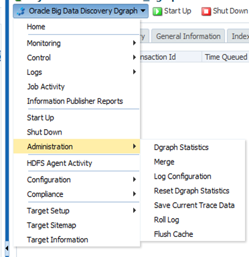This screenshot has height=257, width=249.
Task: Expand the Compliance submenu arrow
Action: pos(135,194)
